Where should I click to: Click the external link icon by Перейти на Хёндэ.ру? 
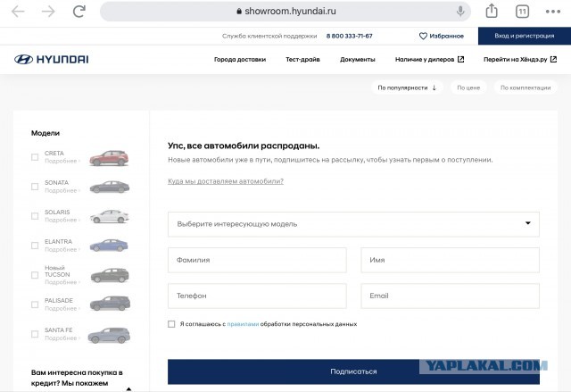point(553,60)
